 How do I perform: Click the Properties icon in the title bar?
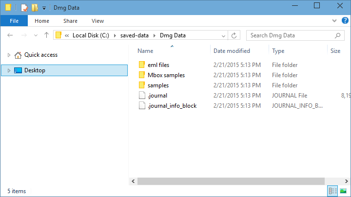pyautogui.click(x=24, y=8)
